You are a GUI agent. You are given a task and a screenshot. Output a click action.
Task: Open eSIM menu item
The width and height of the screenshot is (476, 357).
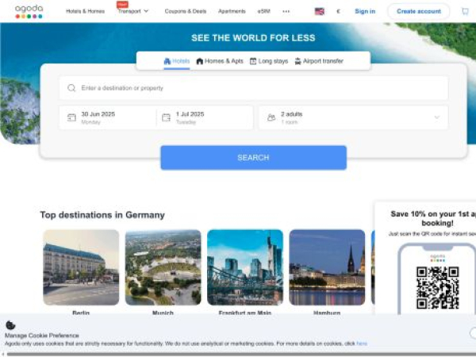[x=264, y=12]
